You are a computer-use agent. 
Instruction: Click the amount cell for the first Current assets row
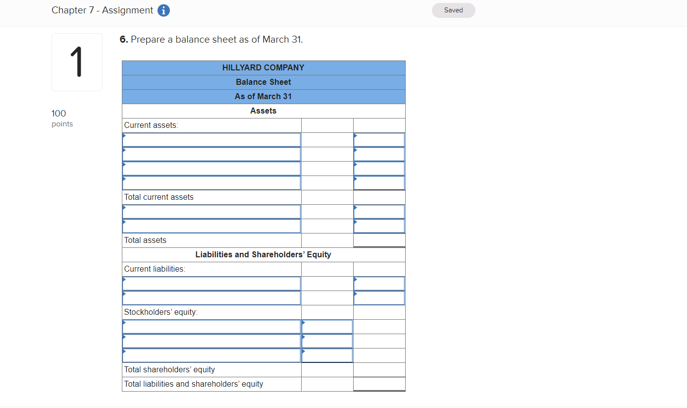tap(379, 139)
